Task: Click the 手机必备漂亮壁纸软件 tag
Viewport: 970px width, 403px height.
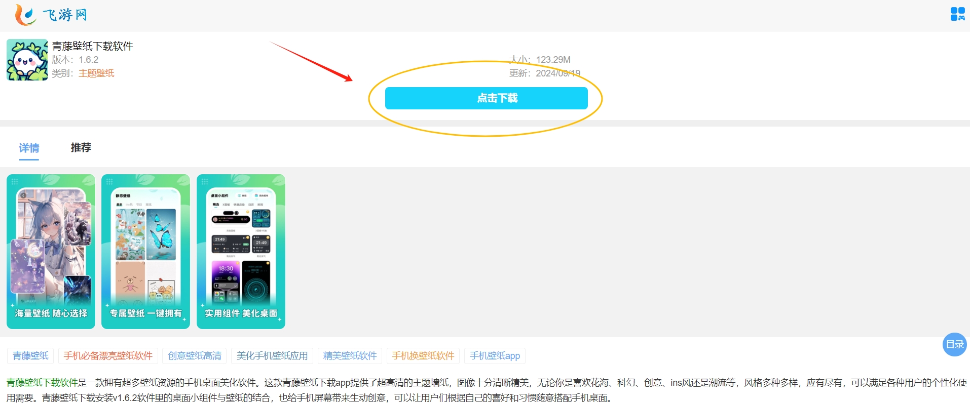Action: (108, 356)
